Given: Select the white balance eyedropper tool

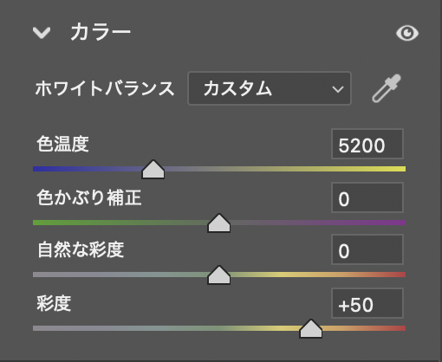Looking at the screenshot, I should [387, 88].
